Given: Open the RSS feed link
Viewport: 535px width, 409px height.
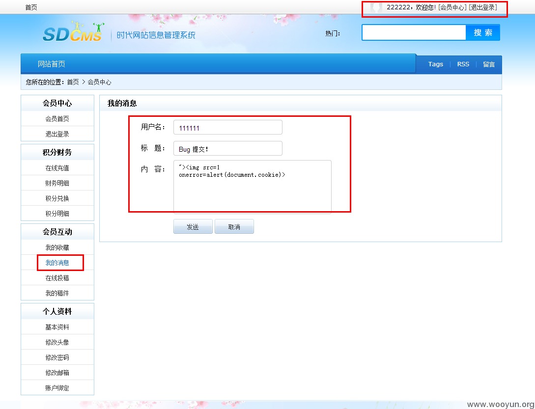Looking at the screenshot, I should [x=463, y=64].
